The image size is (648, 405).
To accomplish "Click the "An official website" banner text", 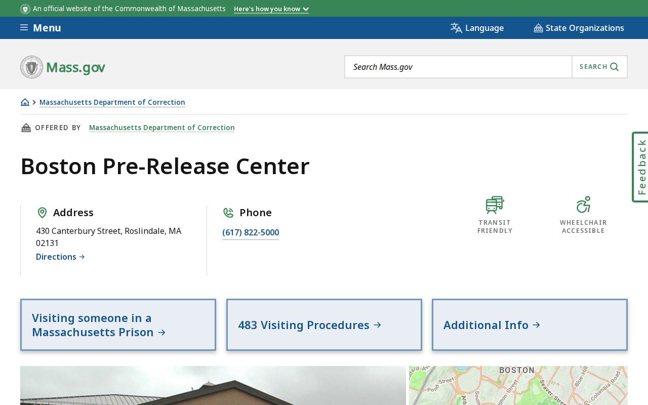I will tap(129, 9).
